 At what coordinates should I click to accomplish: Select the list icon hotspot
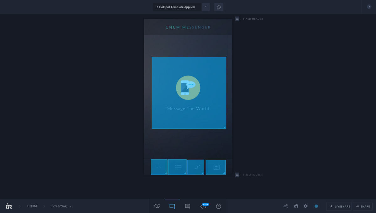pos(177,167)
